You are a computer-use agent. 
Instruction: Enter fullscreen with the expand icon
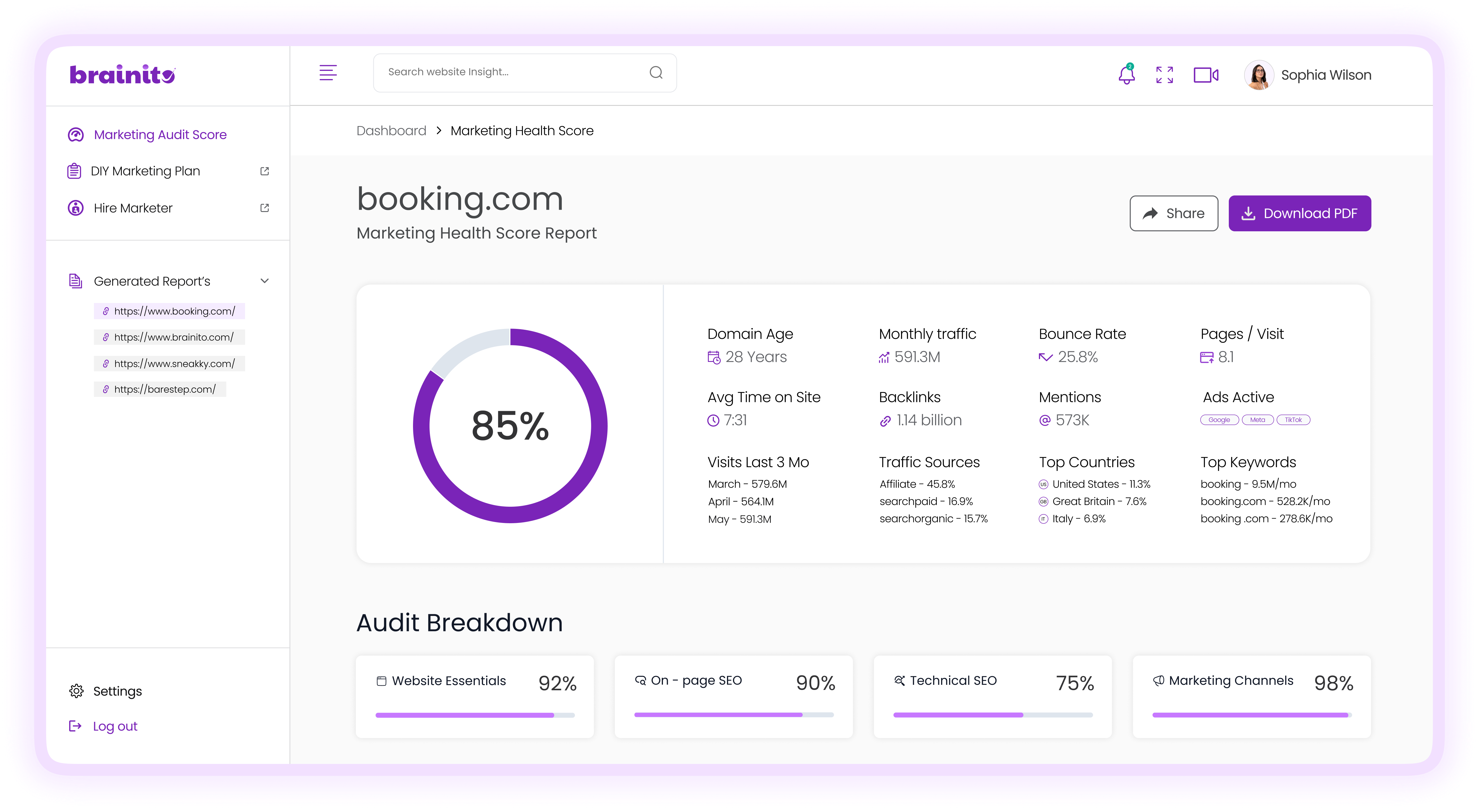coord(1164,75)
